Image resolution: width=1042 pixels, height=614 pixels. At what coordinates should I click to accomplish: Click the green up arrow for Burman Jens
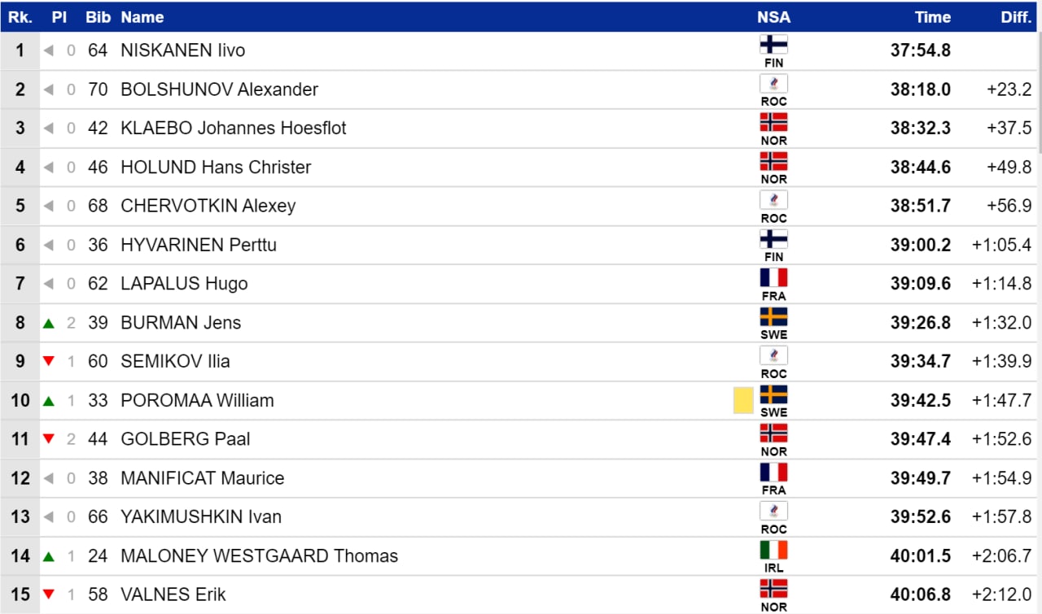(x=49, y=323)
